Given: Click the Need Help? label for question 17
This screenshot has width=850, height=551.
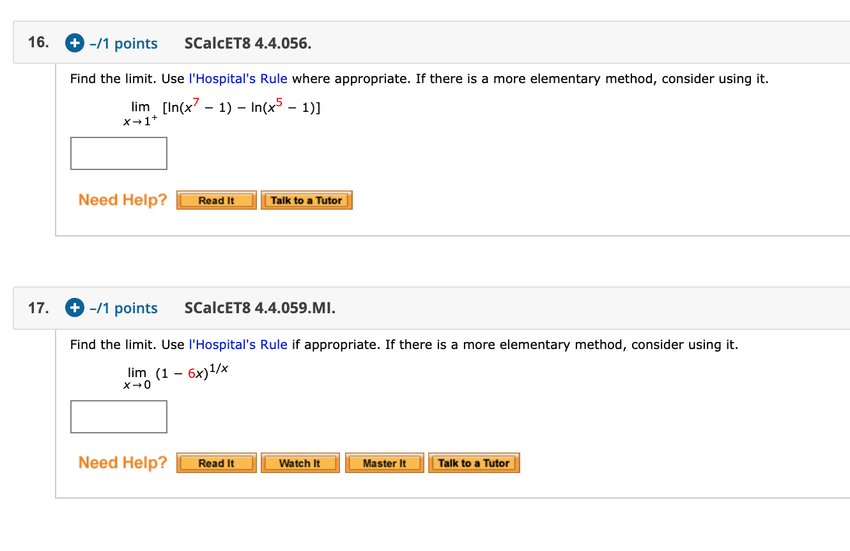Looking at the screenshot, I should tap(121, 462).
